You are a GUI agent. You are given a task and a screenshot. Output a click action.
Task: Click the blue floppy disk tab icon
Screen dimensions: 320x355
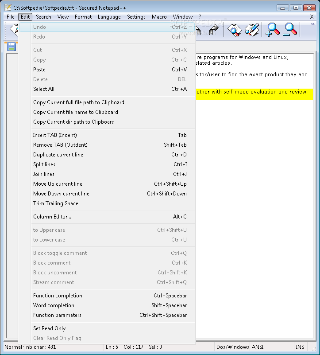pyautogui.click(x=11, y=47)
